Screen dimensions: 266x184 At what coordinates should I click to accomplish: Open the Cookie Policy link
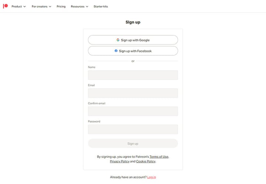[x=146, y=161]
